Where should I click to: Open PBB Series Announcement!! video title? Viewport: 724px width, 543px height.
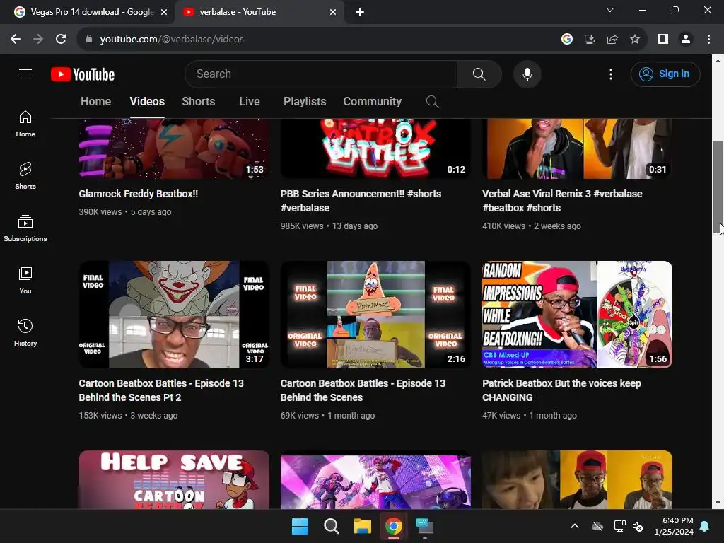[x=361, y=201]
